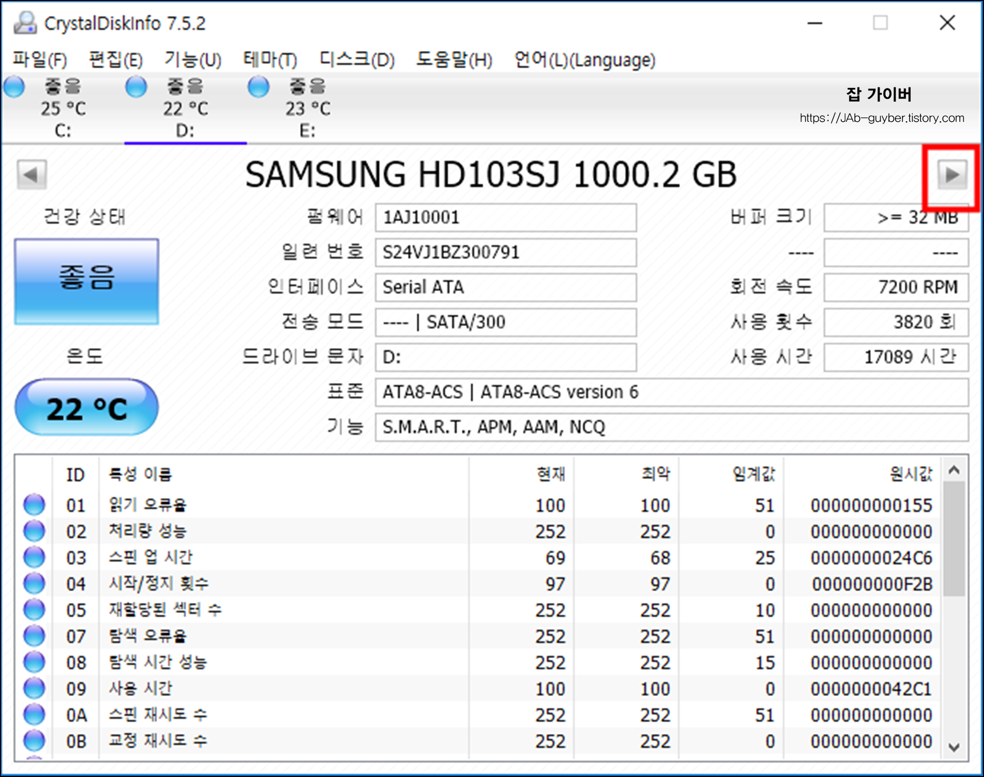Click the 좋음 health status button
984x777 pixels.
[86, 281]
